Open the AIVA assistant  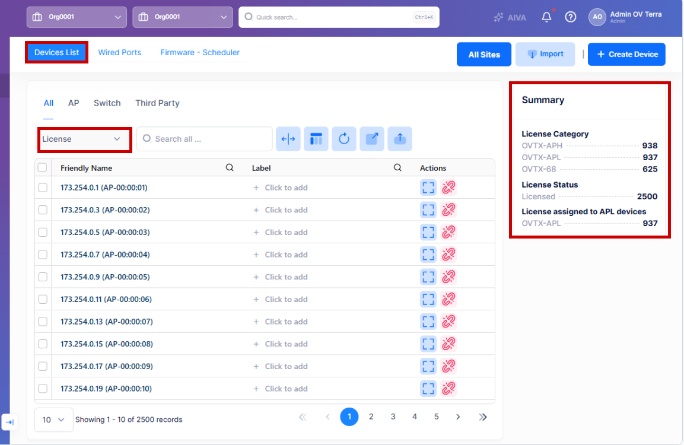(x=510, y=17)
